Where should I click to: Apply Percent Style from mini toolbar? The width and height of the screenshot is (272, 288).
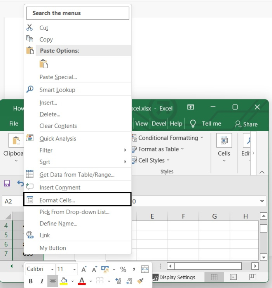click(x=123, y=269)
